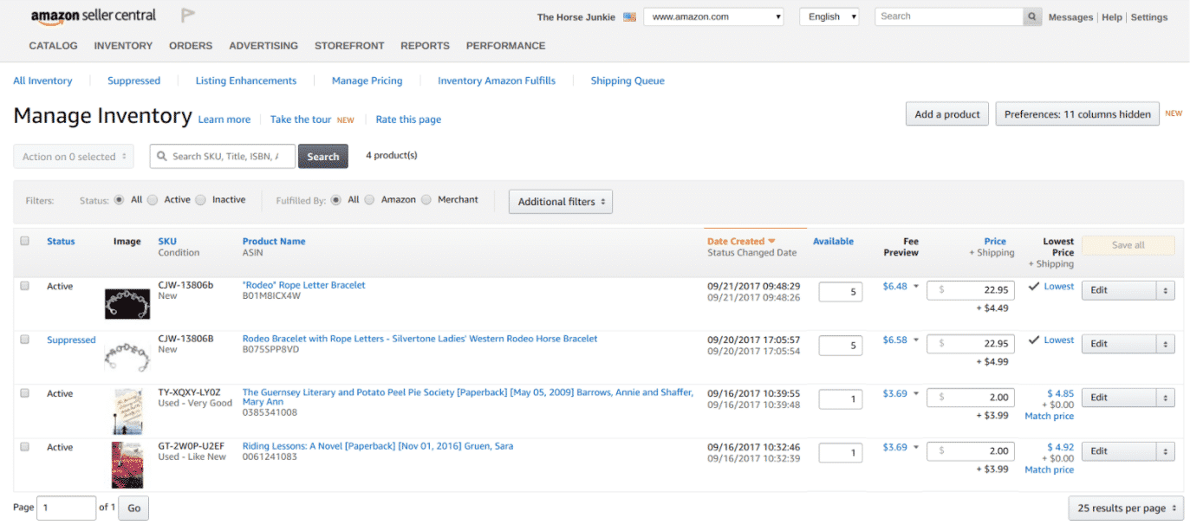Open the Messages link in header
This screenshot has width=1190, height=531.
[x=1070, y=17]
